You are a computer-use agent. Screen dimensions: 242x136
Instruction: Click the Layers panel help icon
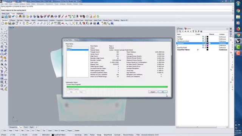tap(201, 31)
